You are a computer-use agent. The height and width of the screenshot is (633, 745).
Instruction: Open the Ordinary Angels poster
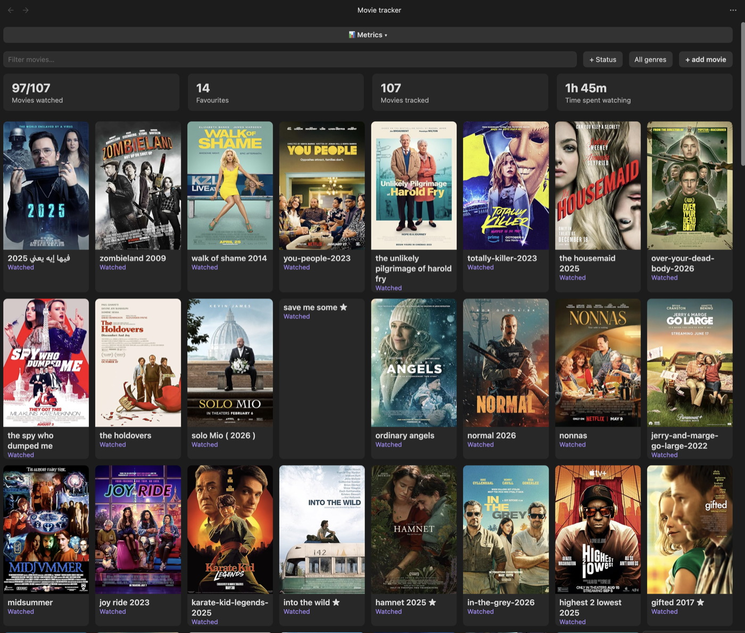pos(414,363)
